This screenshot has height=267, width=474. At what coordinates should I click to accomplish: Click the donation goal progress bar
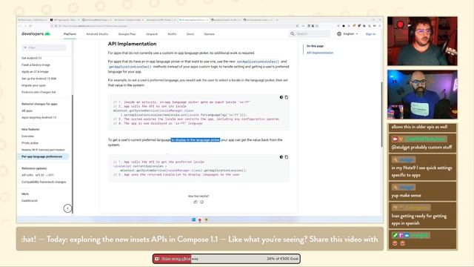point(227,259)
